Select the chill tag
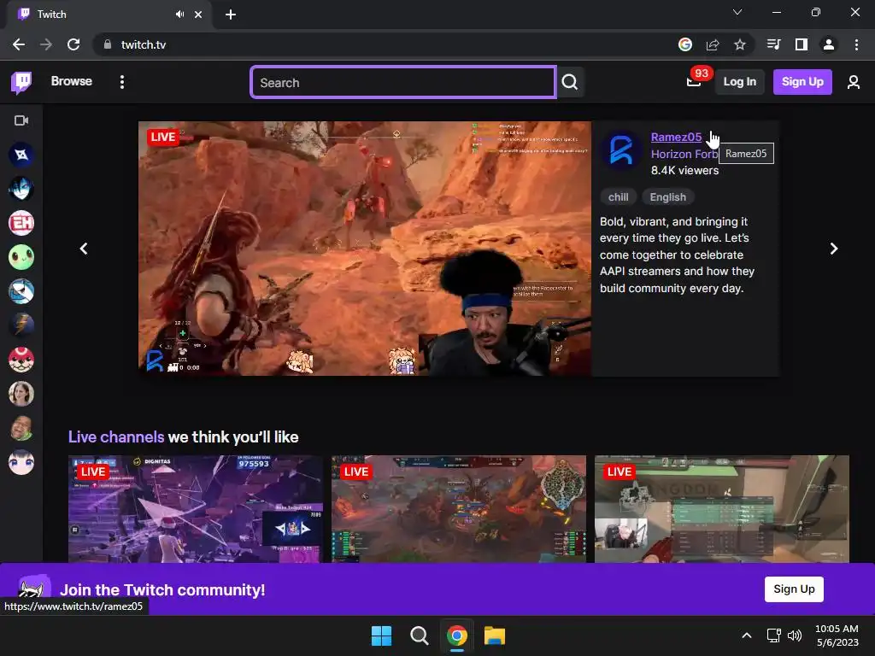 (x=618, y=197)
